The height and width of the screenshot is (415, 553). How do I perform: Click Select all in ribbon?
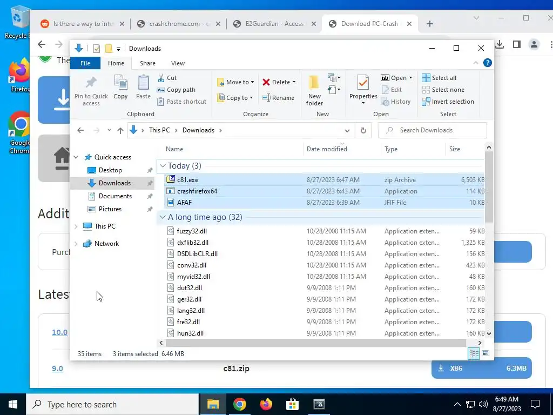[x=439, y=78]
